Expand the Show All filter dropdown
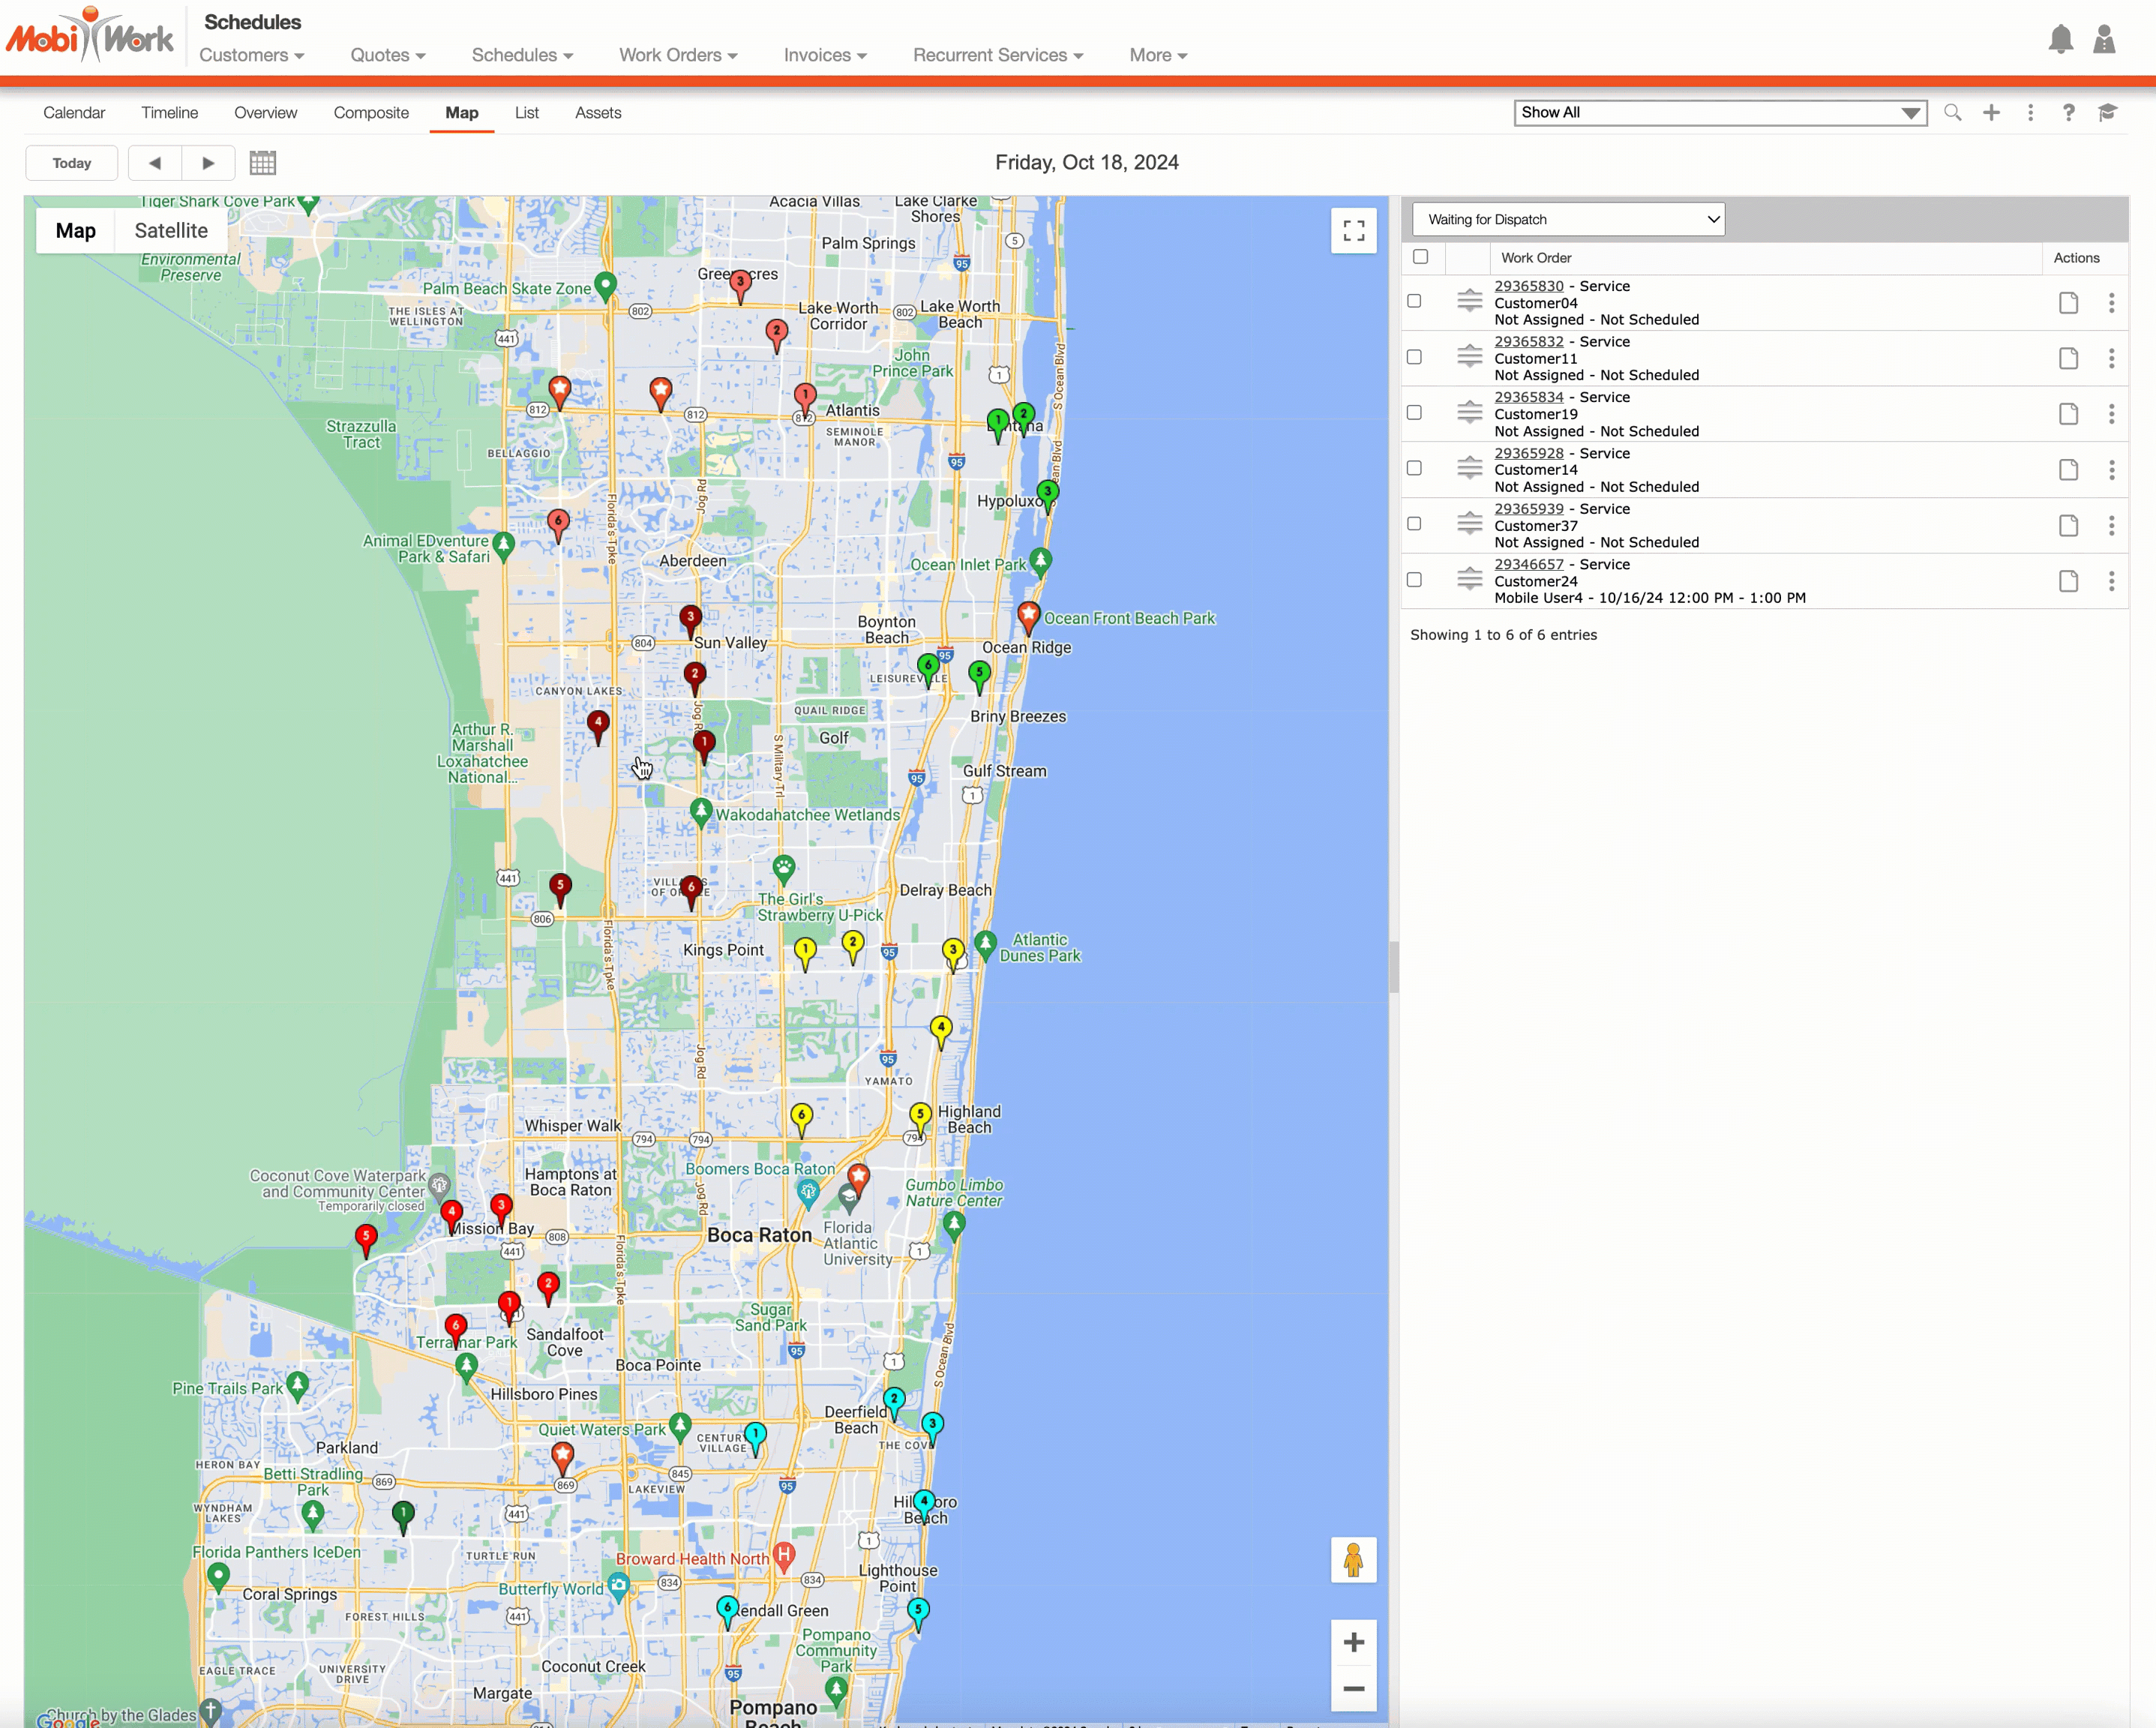Viewport: 2156px width, 1728px height. [1720, 113]
